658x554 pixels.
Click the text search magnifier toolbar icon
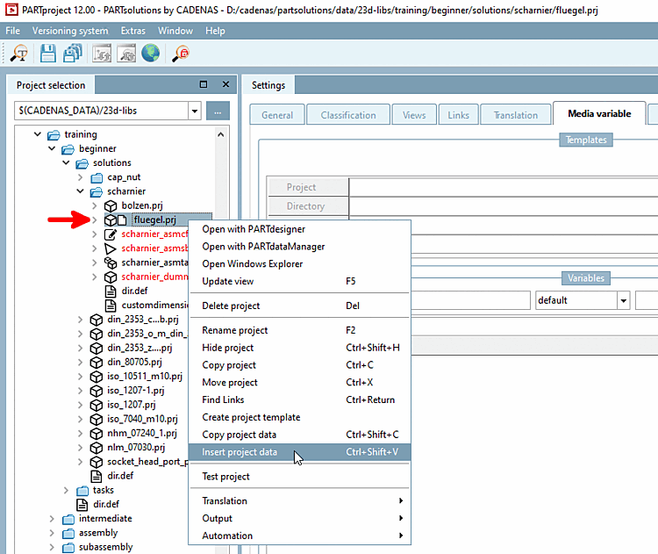pos(19,54)
